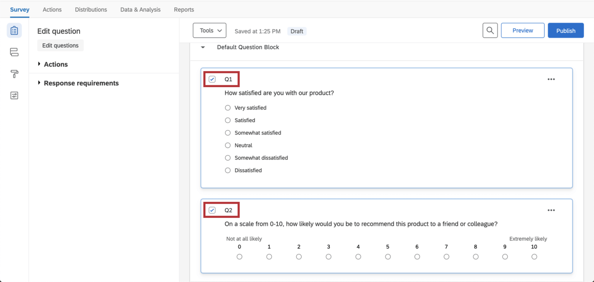Expand the Response requirements section

pyautogui.click(x=81, y=83)
